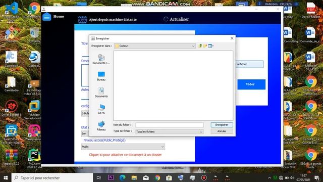Open the Mail app from the taskbar
Viewport: 323px width, 182px height.
146,177
